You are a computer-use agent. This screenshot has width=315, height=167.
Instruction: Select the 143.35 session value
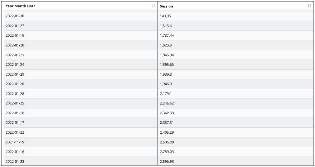click(165, 16)
